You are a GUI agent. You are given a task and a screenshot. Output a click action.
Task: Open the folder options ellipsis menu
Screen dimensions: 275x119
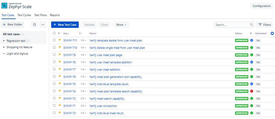43,25
